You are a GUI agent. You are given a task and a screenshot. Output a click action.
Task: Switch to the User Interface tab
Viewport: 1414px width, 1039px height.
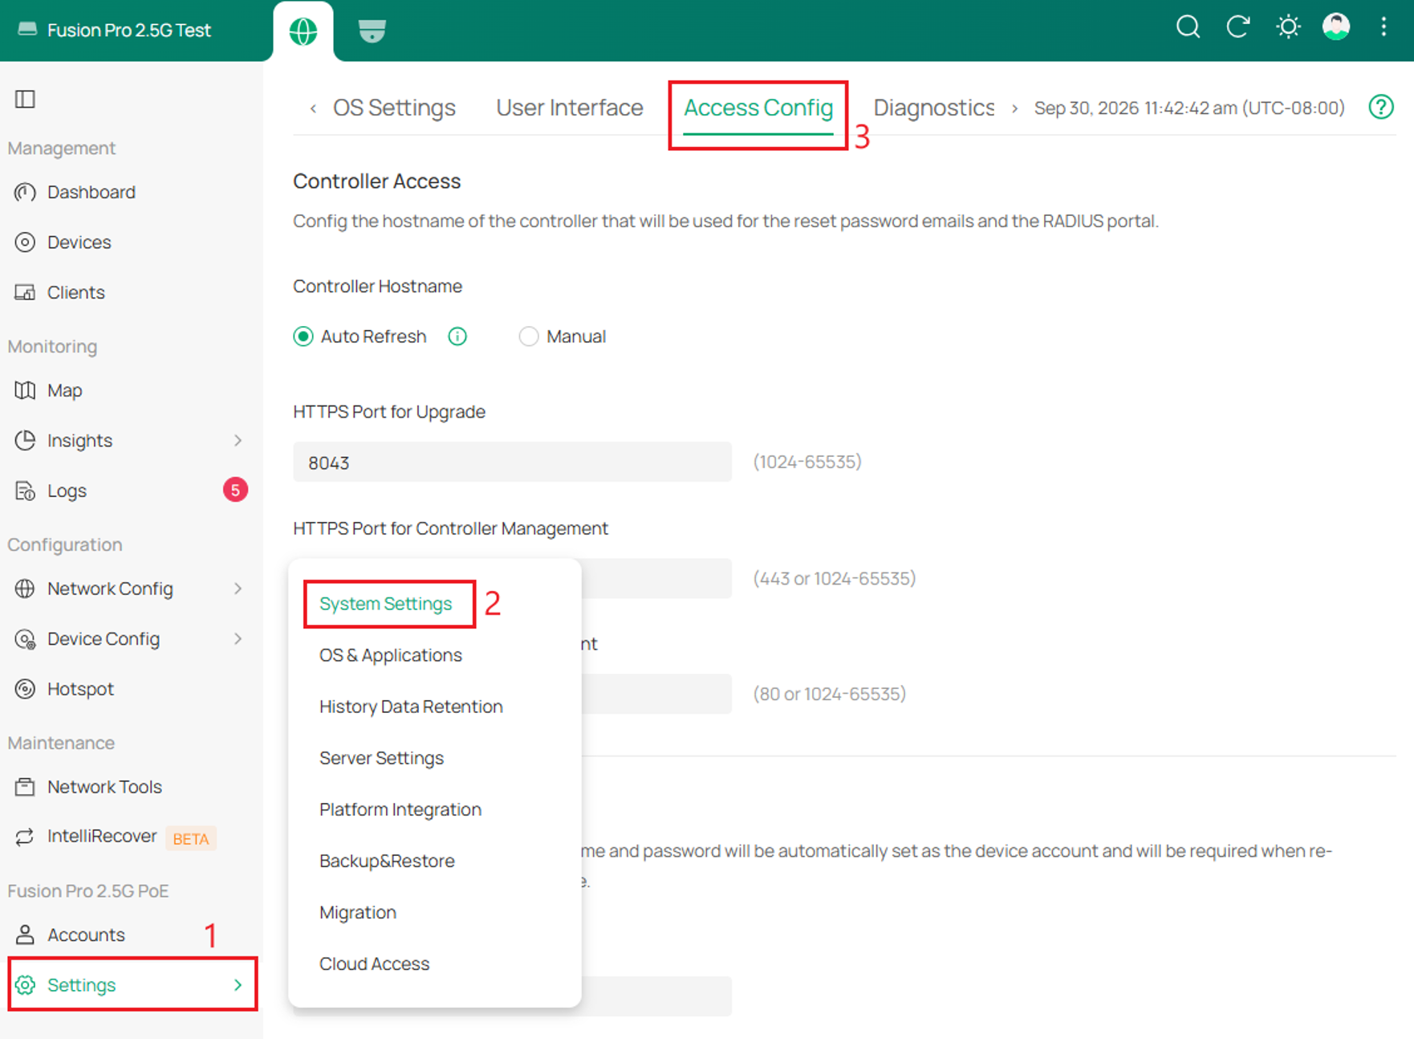pos(570,108)
